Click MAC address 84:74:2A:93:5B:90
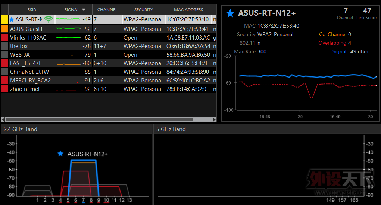Screen dimensions: 381x205 [x=188, y=72]
